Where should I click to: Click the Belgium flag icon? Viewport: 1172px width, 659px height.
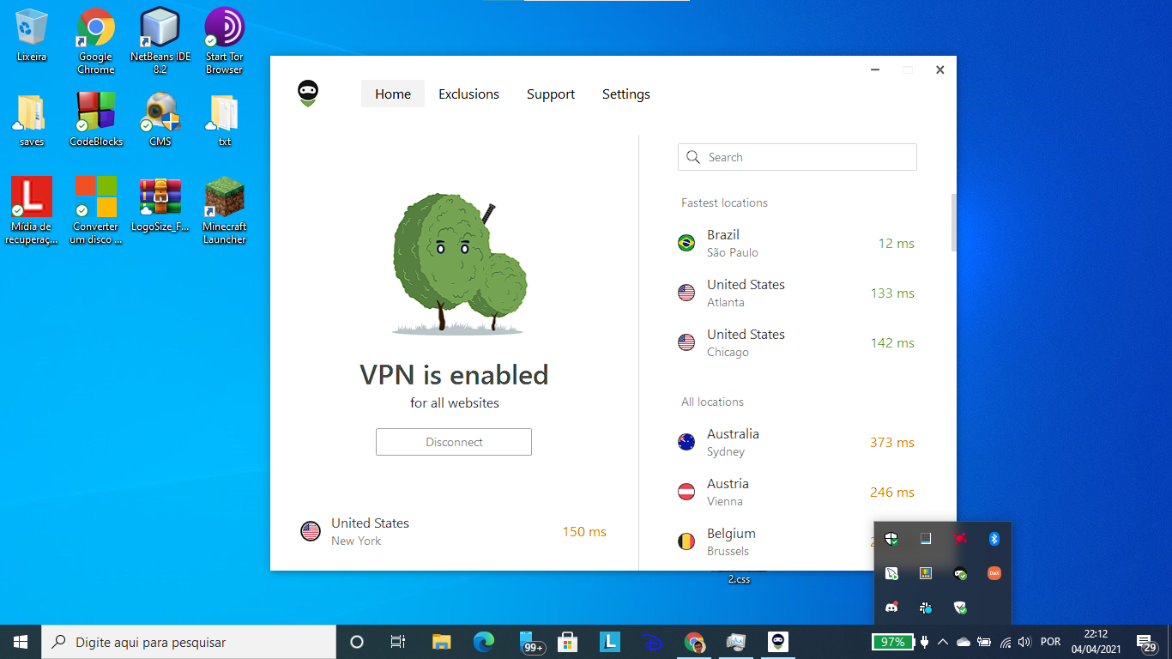pos(686,541)
